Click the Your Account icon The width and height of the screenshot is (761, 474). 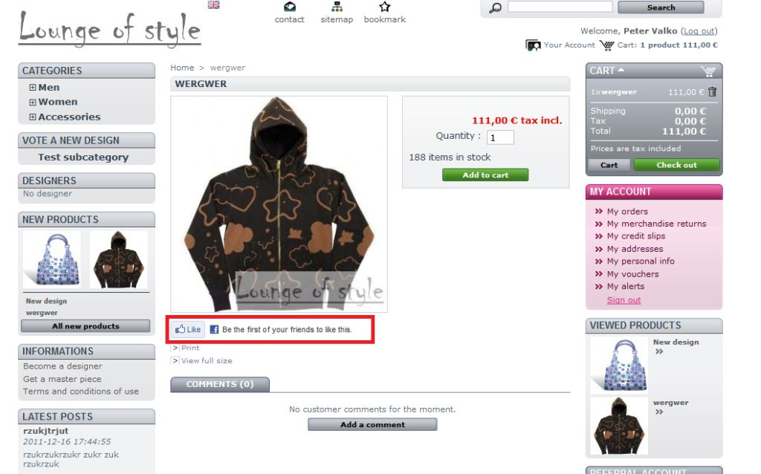533,45
